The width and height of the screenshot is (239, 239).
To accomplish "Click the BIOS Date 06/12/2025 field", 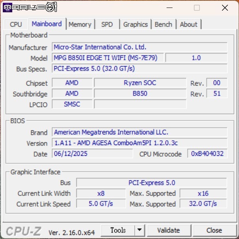I will coord(92,153).
